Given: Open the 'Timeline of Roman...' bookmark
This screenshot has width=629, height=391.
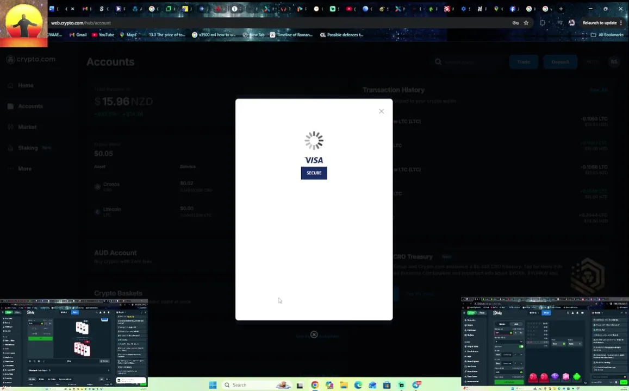Looking at the screenshot, I should coord(291,35).
